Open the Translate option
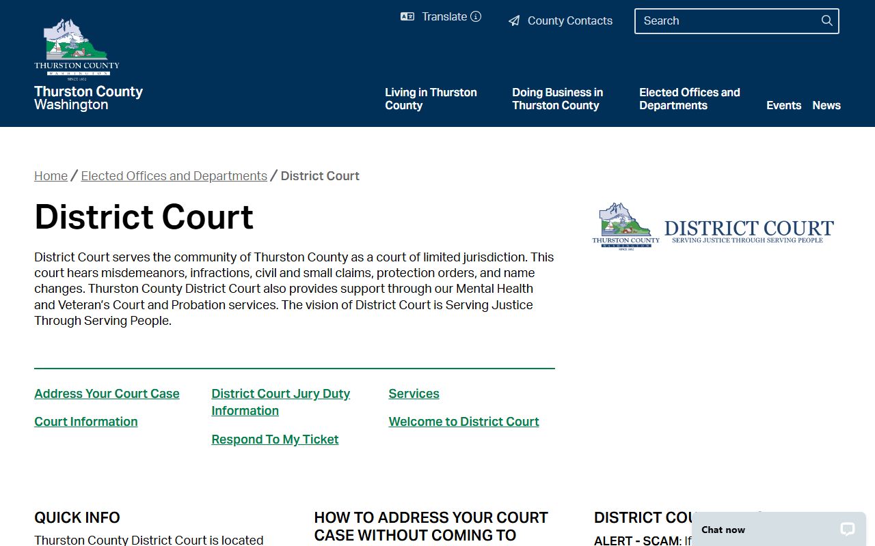Screen dimensions: 875x546 [x=444, y=16]
